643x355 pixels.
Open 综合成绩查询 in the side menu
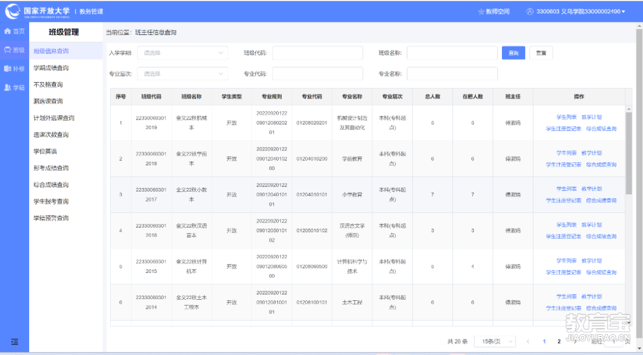pyautogui.click(x=51, y=185)
